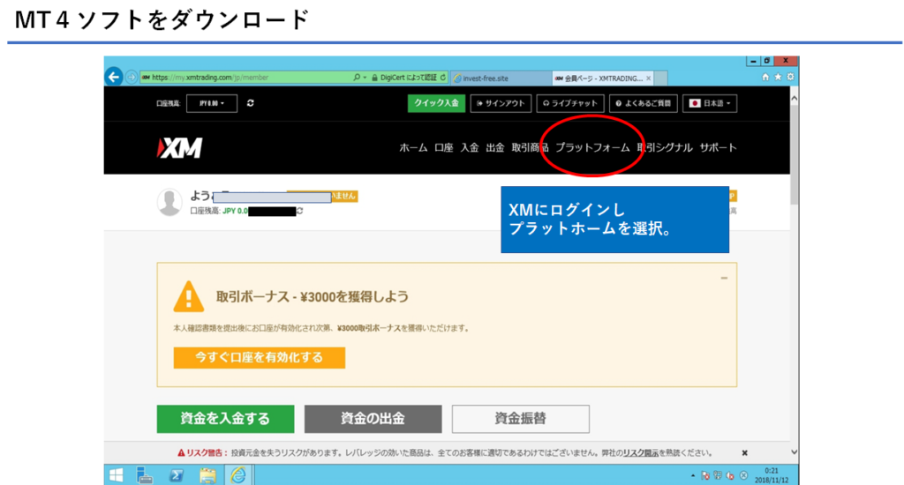Open the address bar search dropdown arrow
Viewport: 904px width, 485px height.
pyautogui.click(x=365, y=78)
